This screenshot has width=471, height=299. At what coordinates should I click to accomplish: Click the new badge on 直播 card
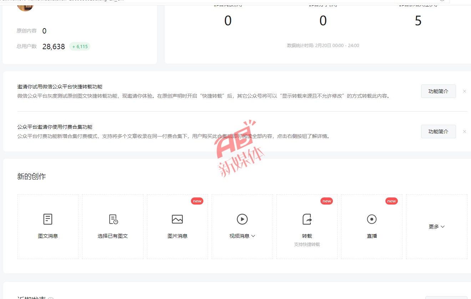pos(391,201)
